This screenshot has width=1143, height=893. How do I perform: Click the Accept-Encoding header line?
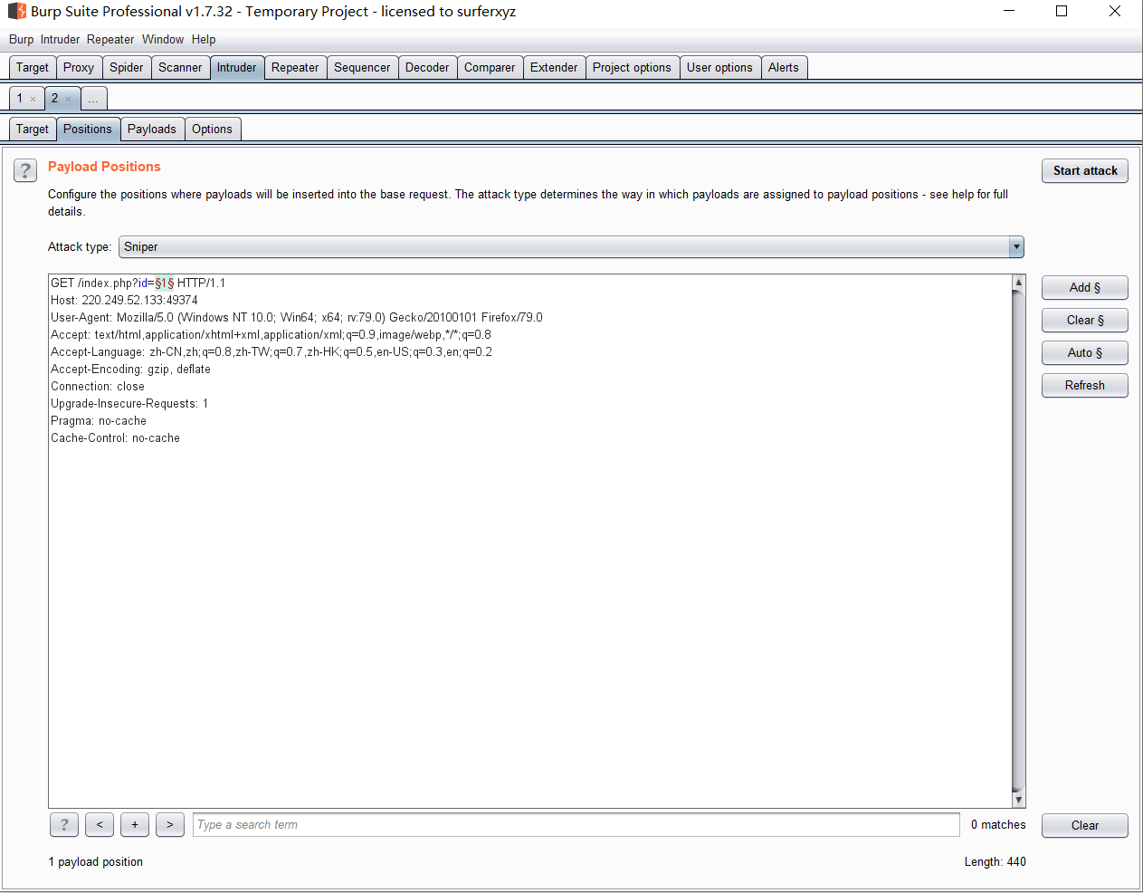[130, 370]
